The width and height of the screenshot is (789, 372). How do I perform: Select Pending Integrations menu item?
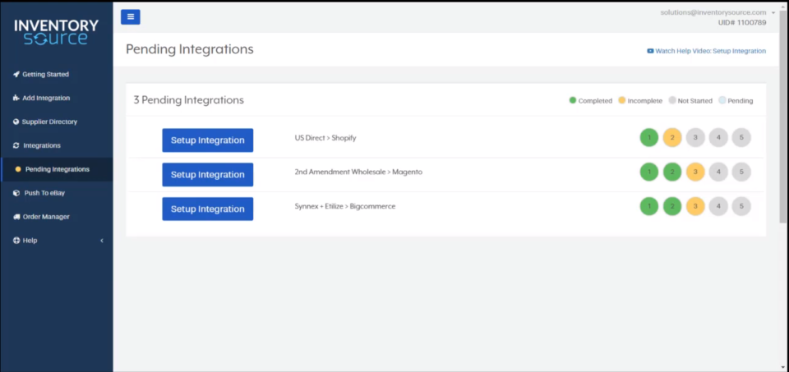58,169
